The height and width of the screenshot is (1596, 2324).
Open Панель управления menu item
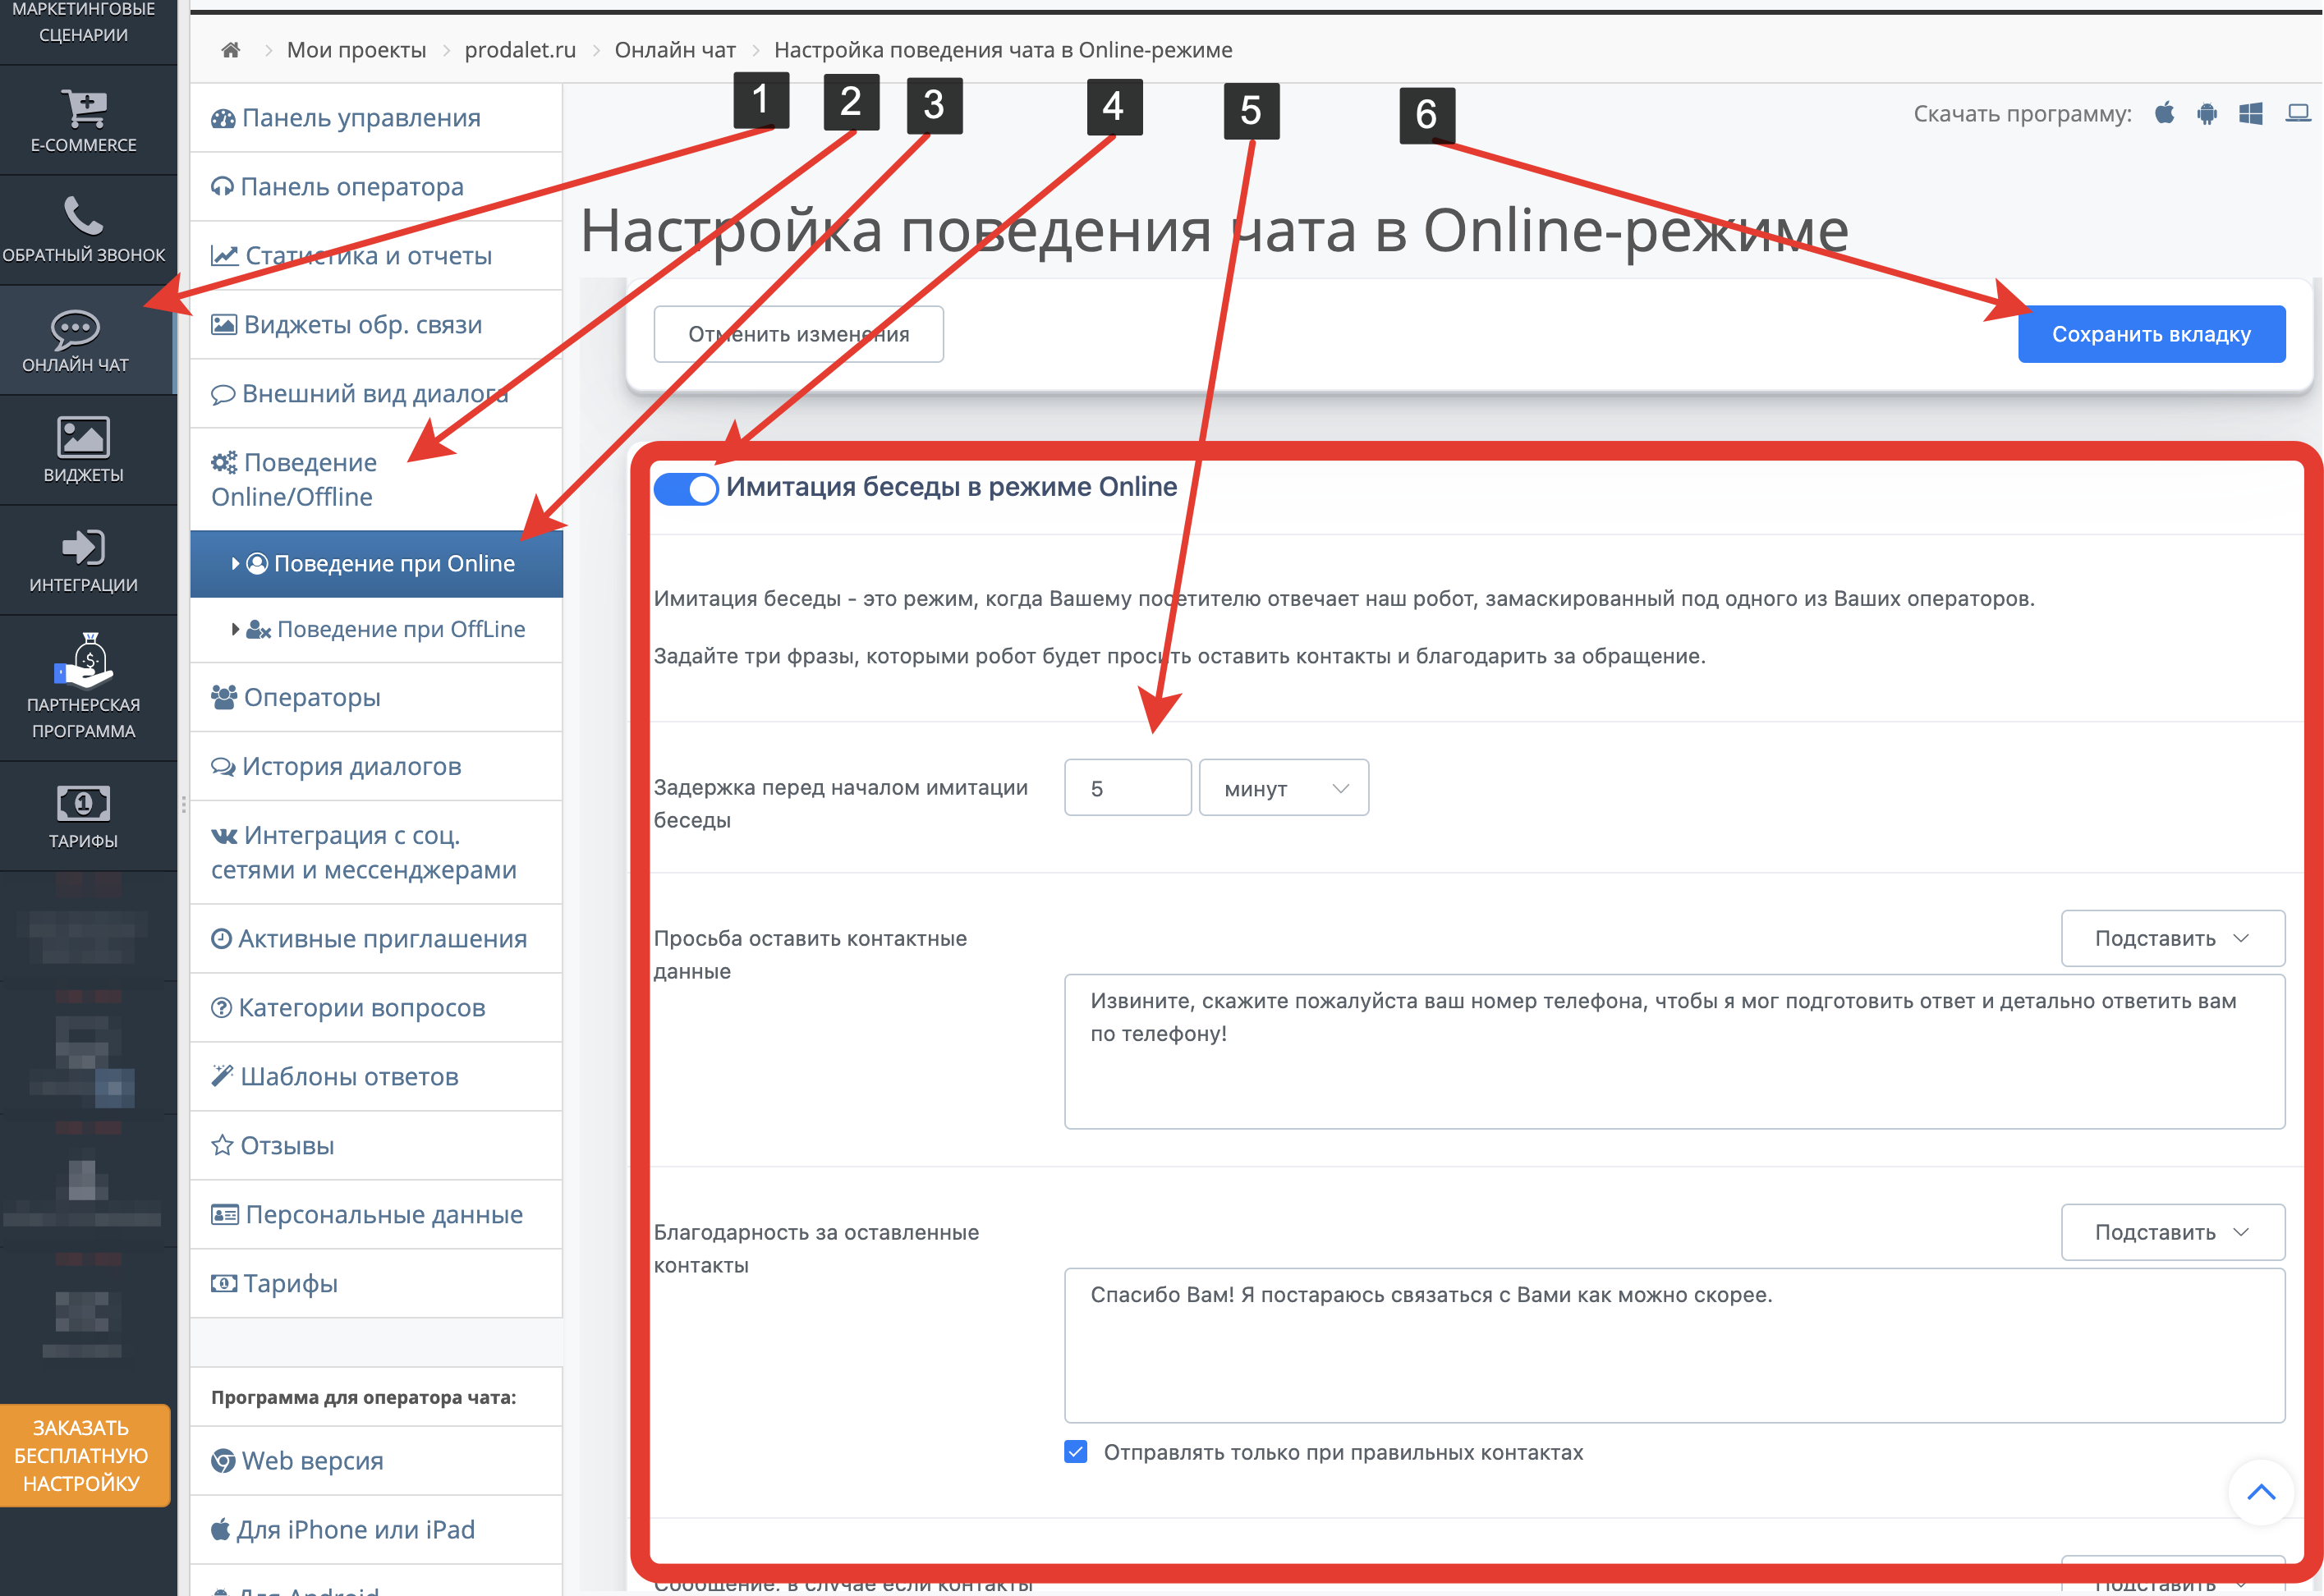coord(376,118)
